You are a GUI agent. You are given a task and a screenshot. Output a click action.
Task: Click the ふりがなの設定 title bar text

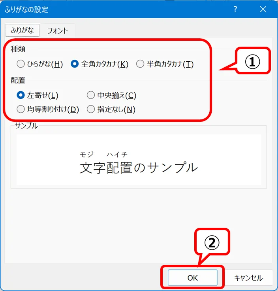pyautogui.click(x=27, y=9)
